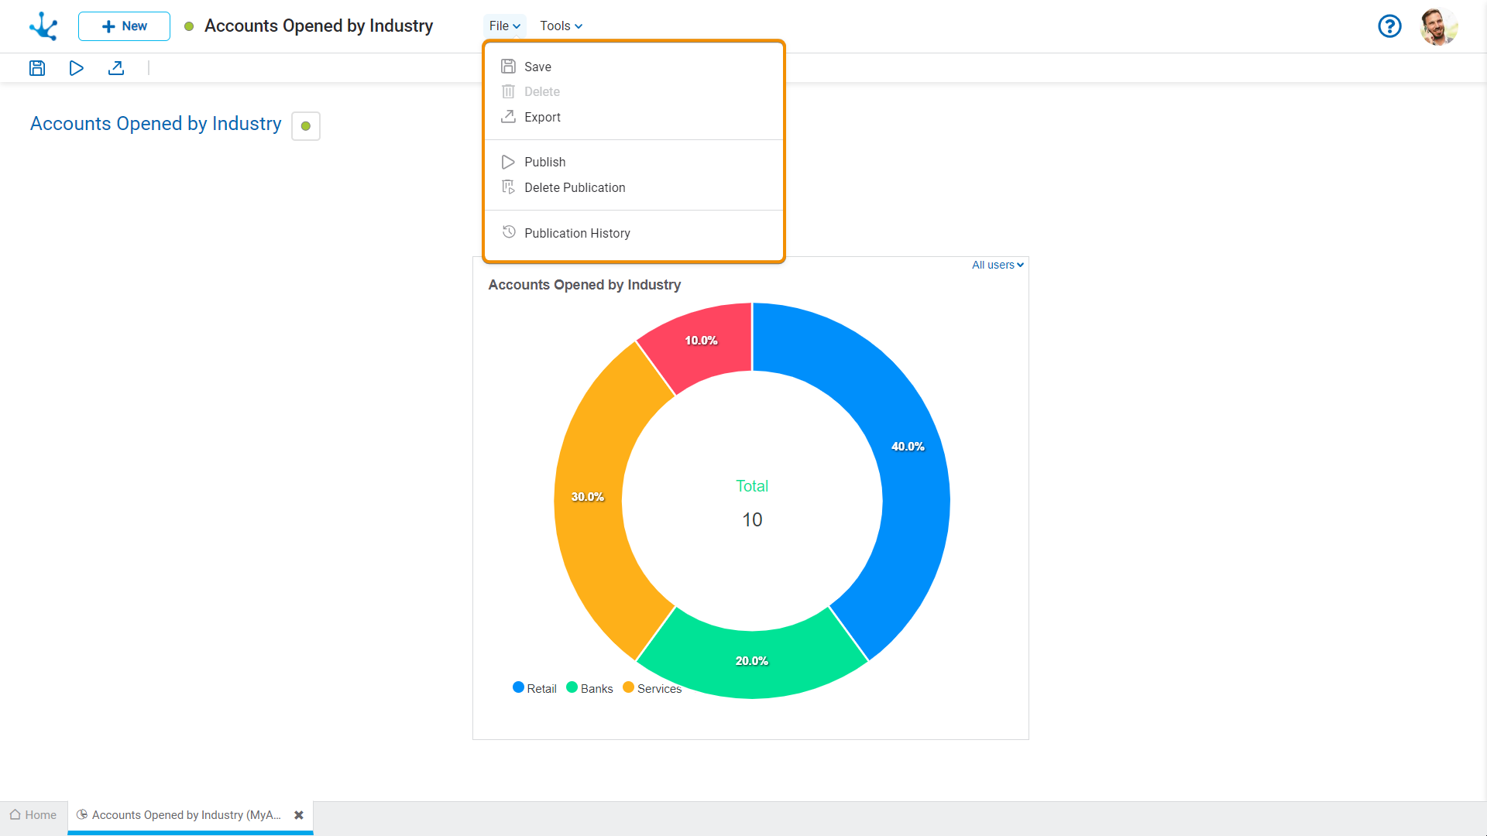Toggle the Banks legend item

tap(590, 688)
